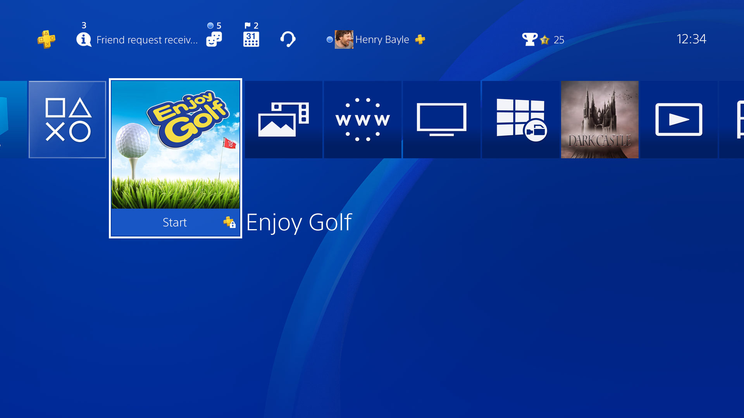Open the 'Friend request receiv...' notification text

147,40
